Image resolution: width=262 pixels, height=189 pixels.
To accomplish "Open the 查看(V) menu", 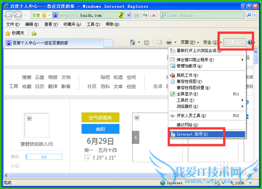I will pos(51,25).
